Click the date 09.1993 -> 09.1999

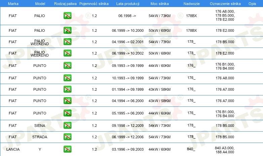point(128,66)
